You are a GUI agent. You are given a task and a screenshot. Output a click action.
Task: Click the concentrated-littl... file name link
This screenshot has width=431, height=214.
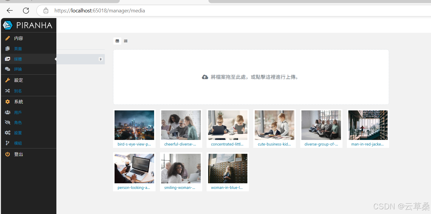[x=227, y=144]
